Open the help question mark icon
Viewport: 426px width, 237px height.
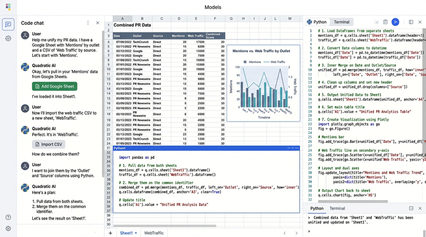tap(8, 217)
